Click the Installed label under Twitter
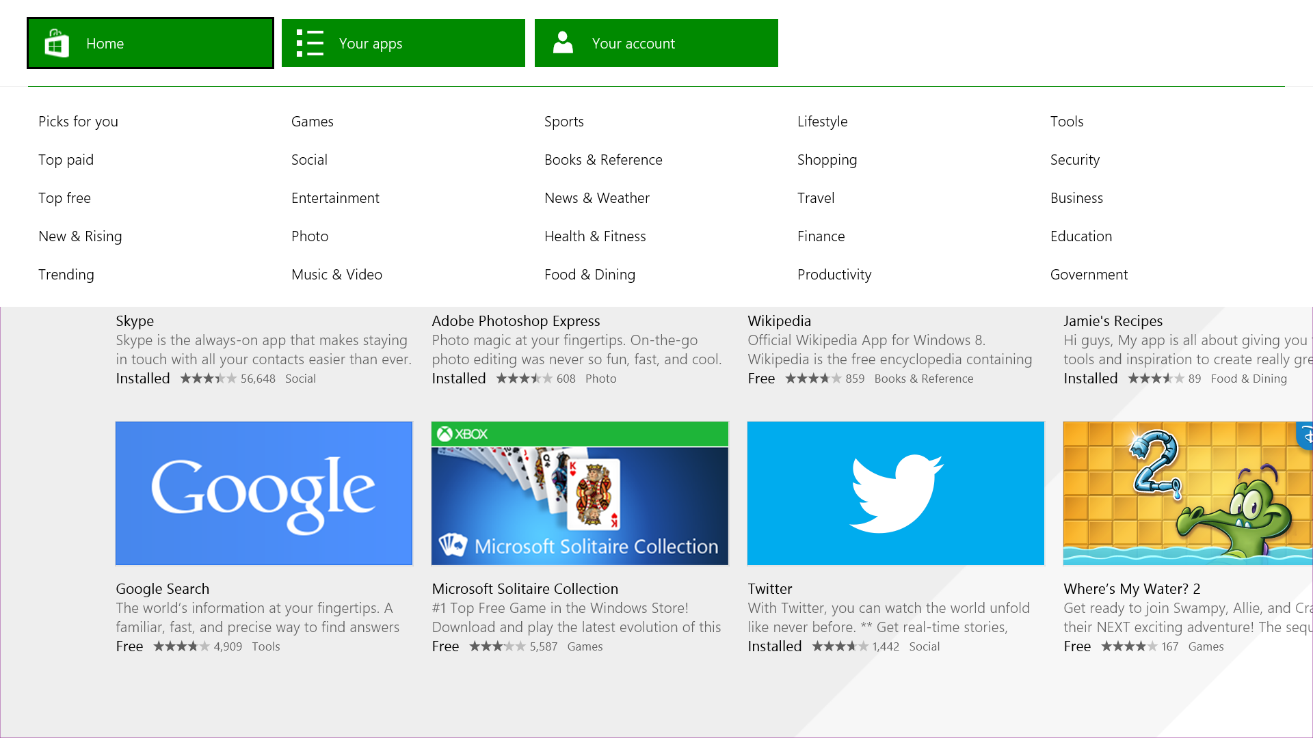 [x=774, y=646]
